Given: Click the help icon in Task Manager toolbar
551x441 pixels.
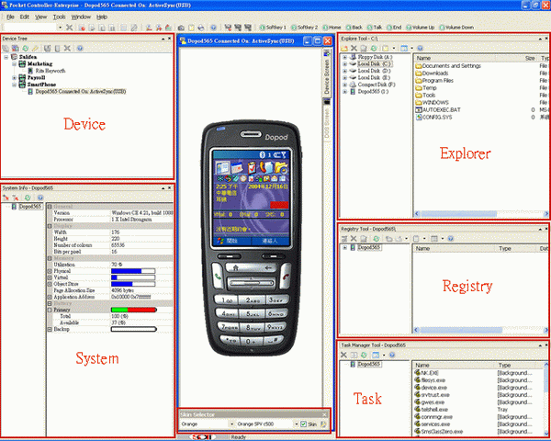Looking at the screenshot, I should [x=392, y=356].
